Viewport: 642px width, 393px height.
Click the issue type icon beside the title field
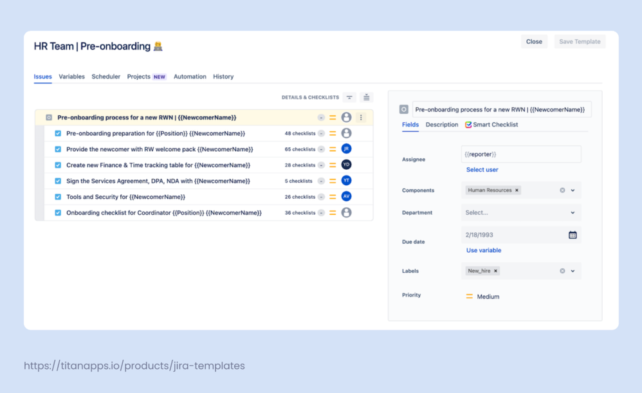coord(405,109)
